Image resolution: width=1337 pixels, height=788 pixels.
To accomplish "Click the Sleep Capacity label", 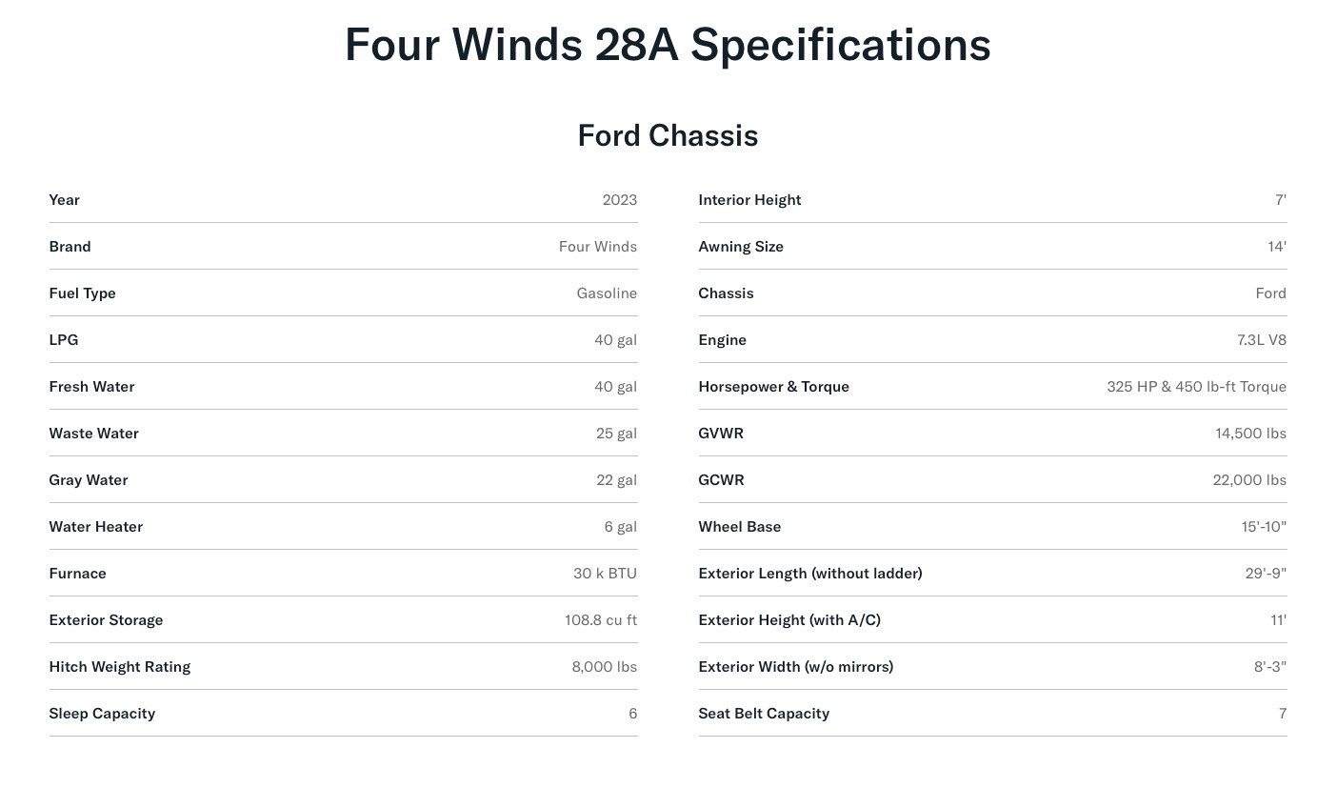I will tap(102, 714).
